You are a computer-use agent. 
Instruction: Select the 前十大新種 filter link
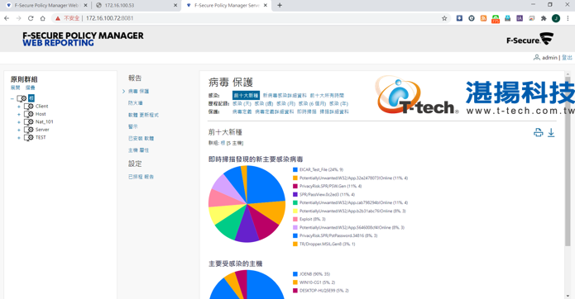(x=246, y=96)
